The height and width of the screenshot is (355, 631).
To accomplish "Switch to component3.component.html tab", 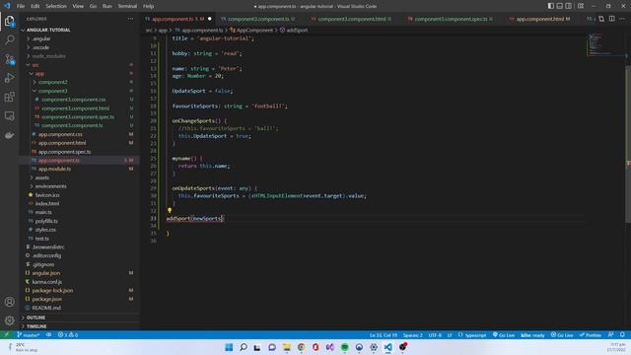I will tap(351, 19).
